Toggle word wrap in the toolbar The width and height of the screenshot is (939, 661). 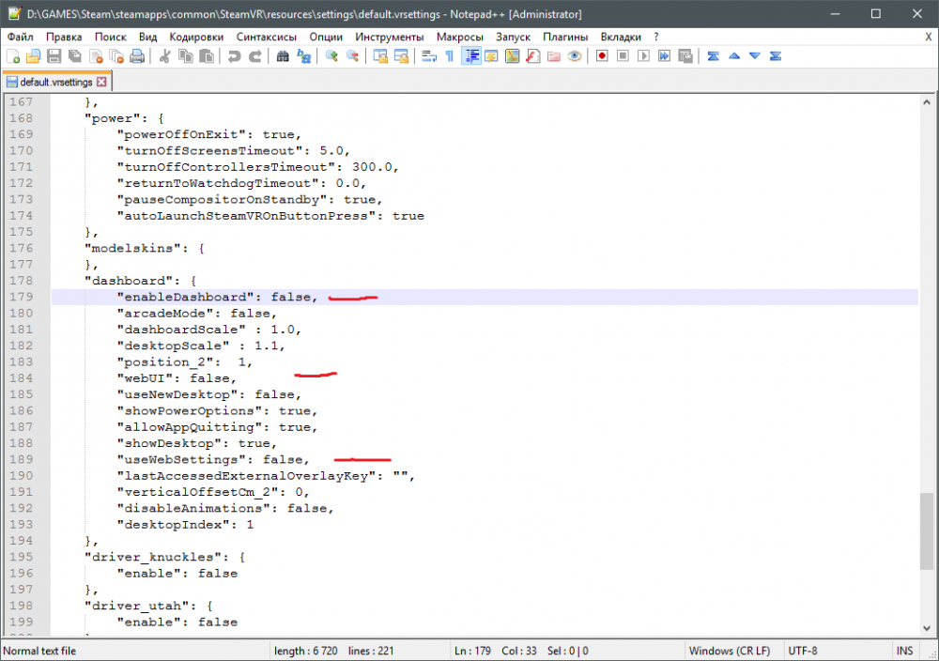429,56
